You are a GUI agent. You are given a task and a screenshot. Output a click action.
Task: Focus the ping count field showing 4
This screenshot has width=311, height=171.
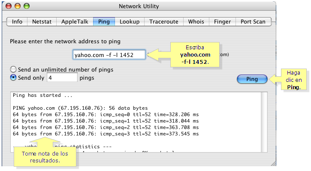point(62,78)
